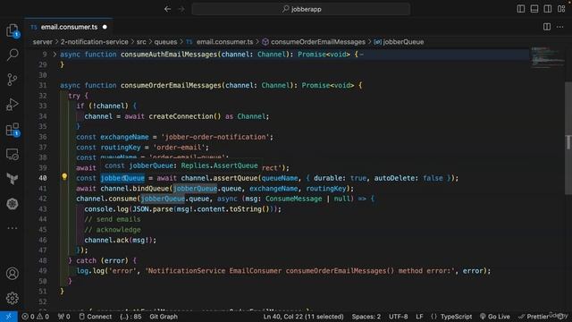This screenshot has width=572, height=322.
Task: Click the JSON (..): 85 status item
Action: (x=130, y=317)
